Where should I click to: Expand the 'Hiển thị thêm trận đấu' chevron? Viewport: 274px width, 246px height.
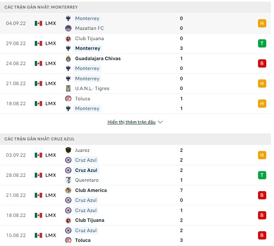coord(160,122)
